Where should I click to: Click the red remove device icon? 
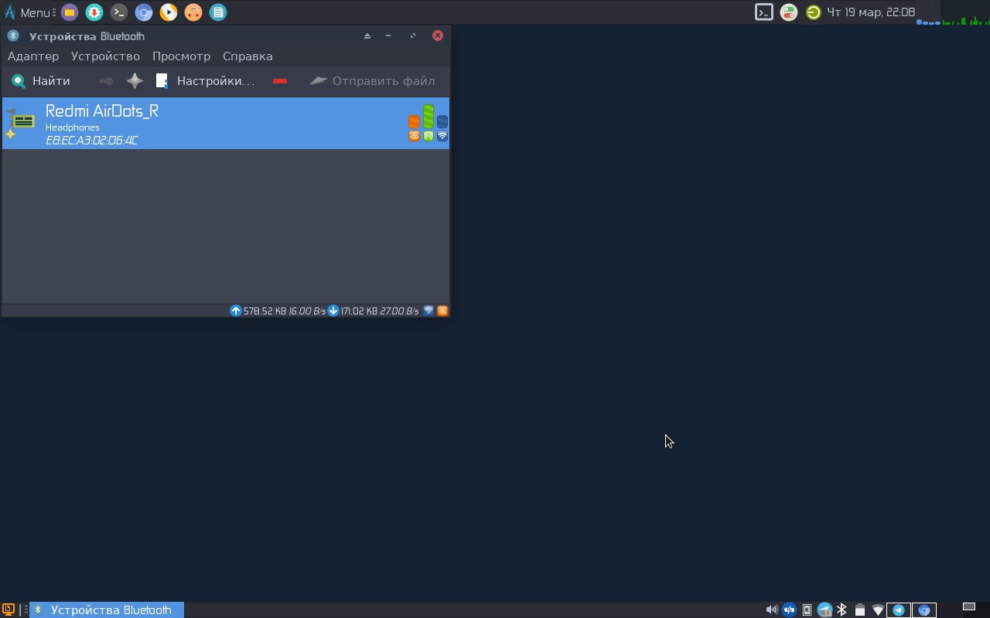(x=280, y=80)
